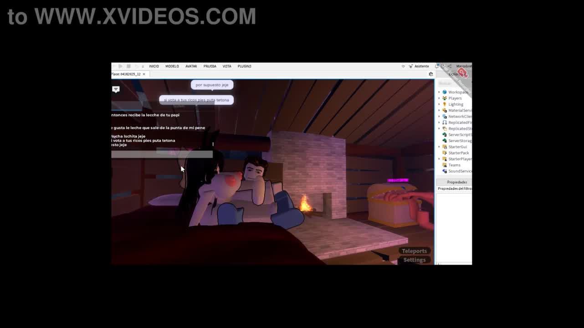Select the Lighting bulb icon
This screenshot has height=328, width=584.
(x=445, y=104)
